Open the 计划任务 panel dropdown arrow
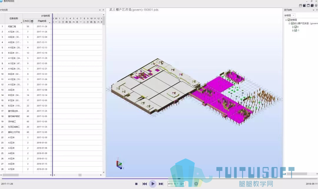 (x=100, y=10)
